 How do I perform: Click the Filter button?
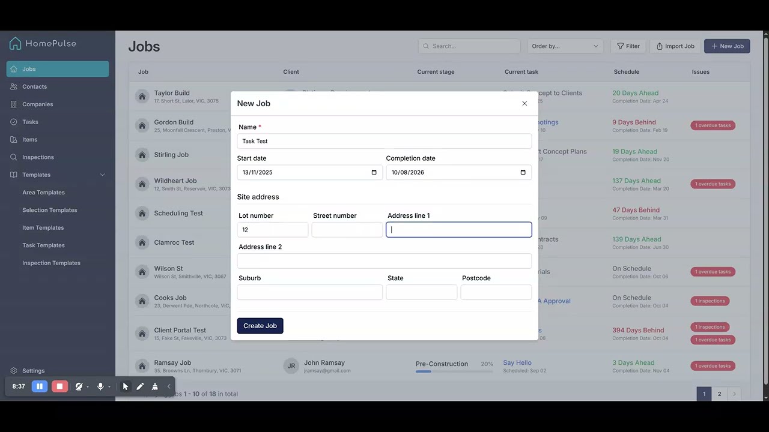point(628,46)
